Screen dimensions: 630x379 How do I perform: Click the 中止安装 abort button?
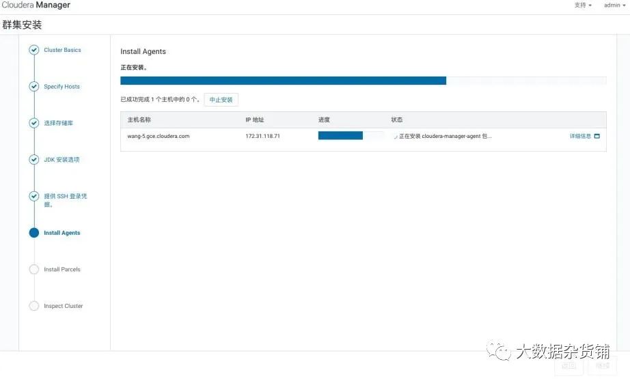click(x=221, y=100)
